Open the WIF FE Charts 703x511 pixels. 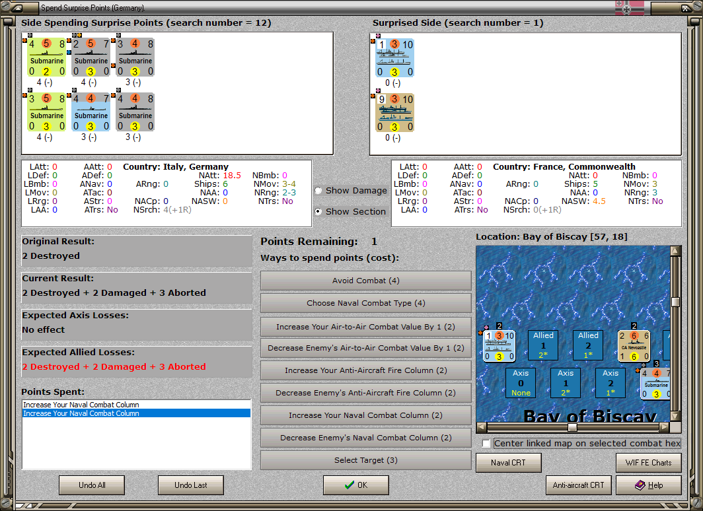pyautogui.click(x=649, y=463)
